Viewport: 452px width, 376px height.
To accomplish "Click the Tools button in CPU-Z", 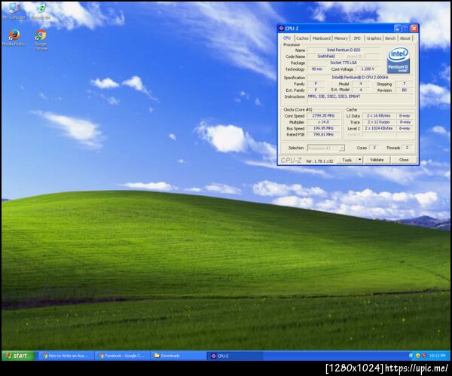I will (x=347, y=160).
